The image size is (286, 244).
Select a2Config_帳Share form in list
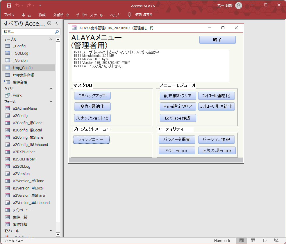[29, 138]
